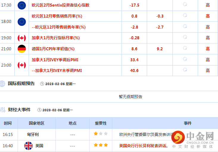This screenshot has width=218, height=152.
Task: Click the EU flag beside the 18:00 row
Action: pos(22,22)
